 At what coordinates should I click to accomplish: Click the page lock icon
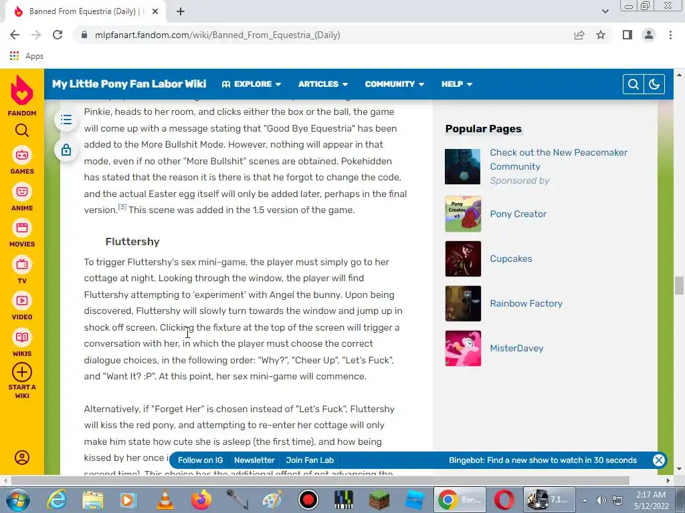pos(66,150)
